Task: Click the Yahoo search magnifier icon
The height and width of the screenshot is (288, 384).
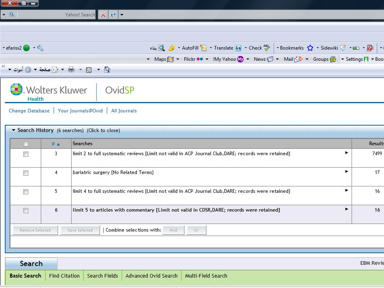Action: point(12,14)
